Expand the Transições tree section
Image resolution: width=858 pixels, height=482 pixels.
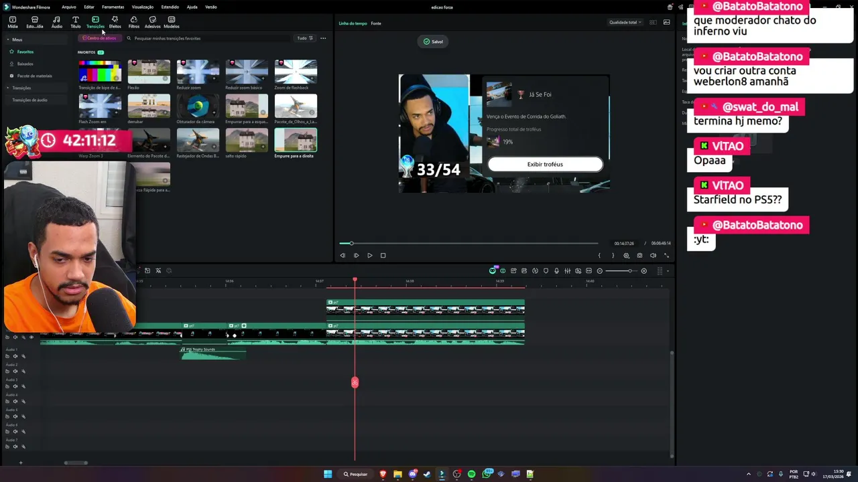(x=8, y=88)
